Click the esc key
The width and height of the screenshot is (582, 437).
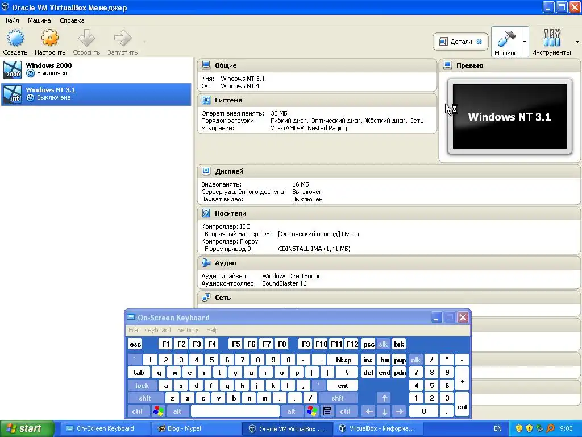[135, 344]
